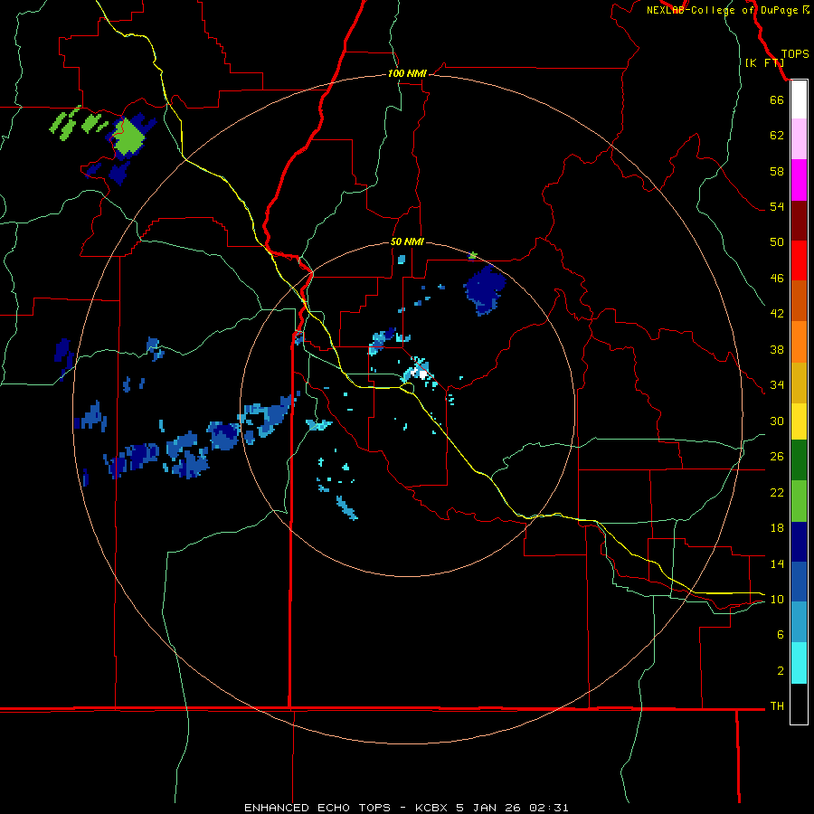The image size is (814, 814).
Task: Choose the dark red maroon legend swatch
Action: [799, 220]
